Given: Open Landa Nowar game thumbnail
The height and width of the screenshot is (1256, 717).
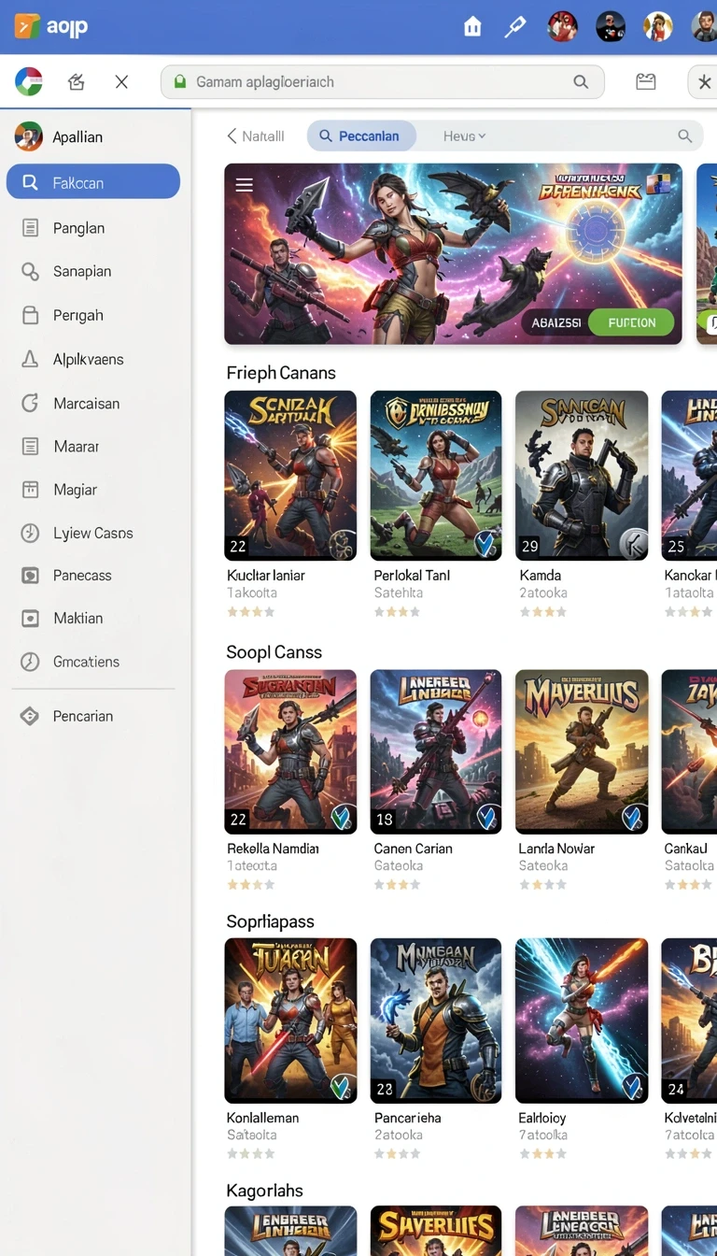Looking at the screenshot, I should [x=582, y=751].
